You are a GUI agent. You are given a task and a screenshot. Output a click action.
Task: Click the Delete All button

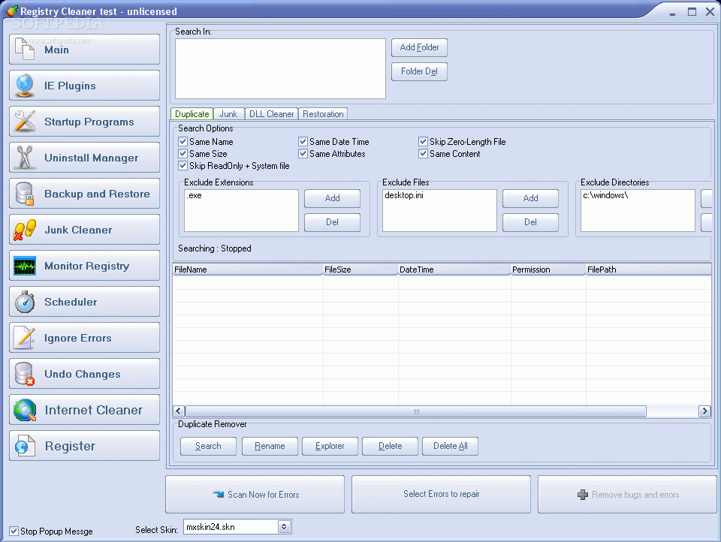pyautogui.click(x=451, y=446)
